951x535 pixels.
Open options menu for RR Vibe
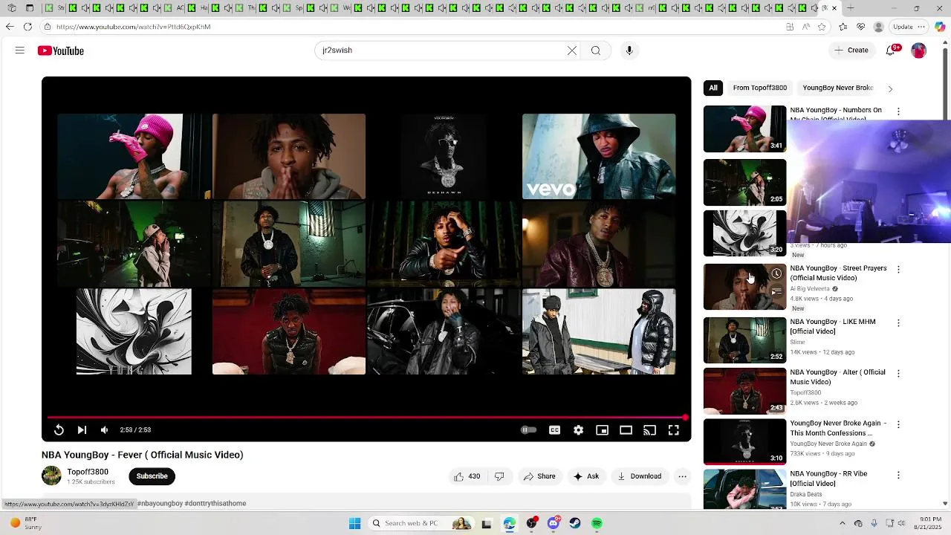click(x=898, y=475)
